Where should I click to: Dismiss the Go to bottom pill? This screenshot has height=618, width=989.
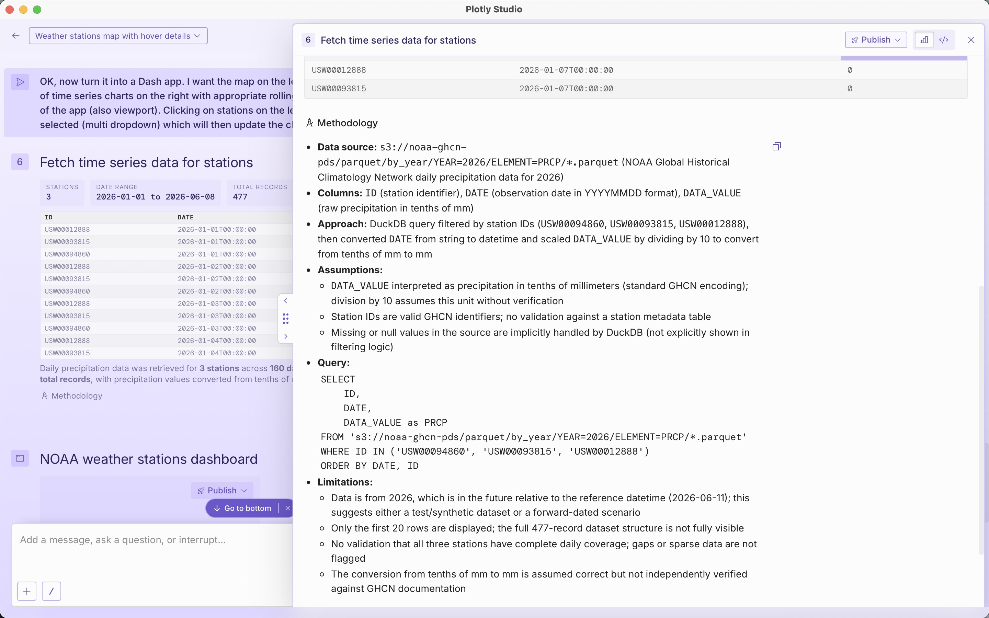pyautogui.click(x=288, y=508)
